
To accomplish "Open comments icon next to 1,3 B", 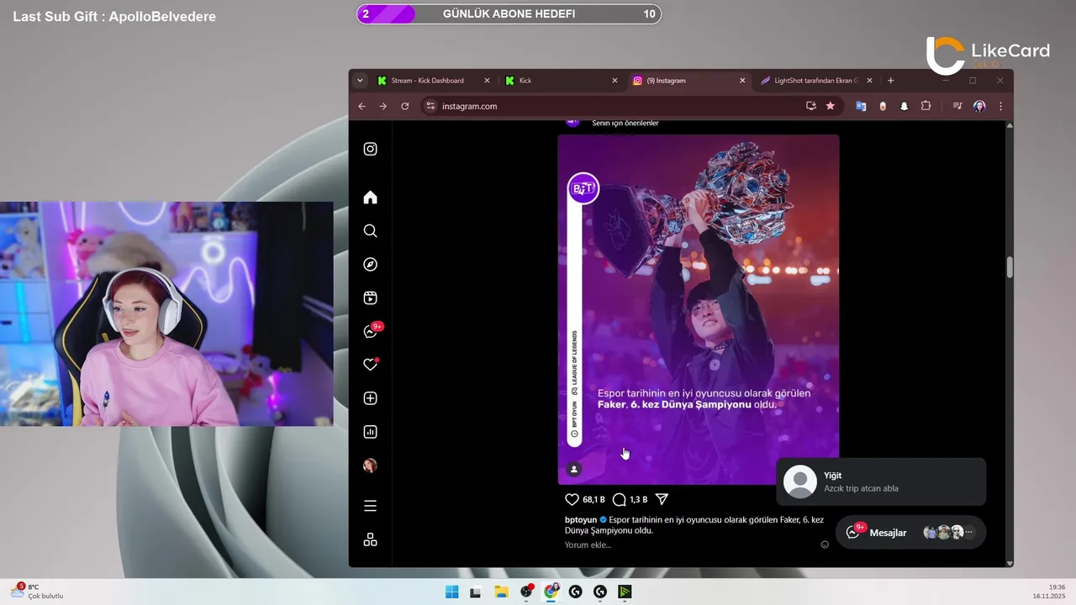I will [620, 499].
